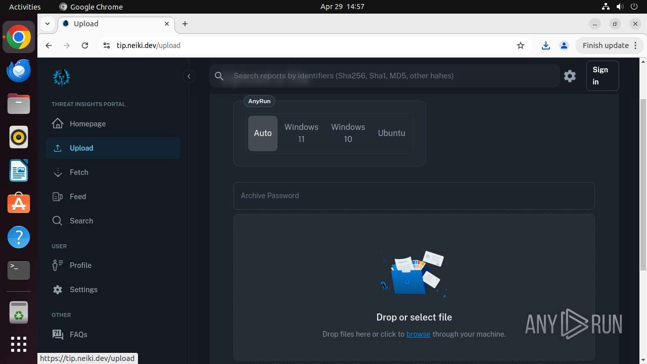Screen dimensions: 647x364
Task: View site information icon in address bar
Action: (x=106, y=45)
